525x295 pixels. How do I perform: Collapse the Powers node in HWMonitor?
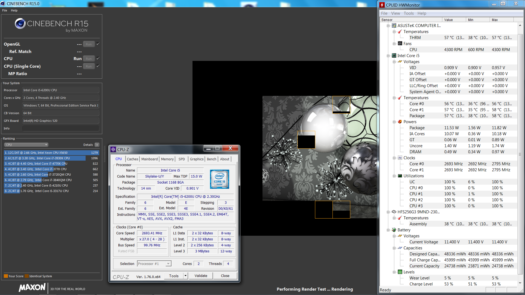click(x=394, y=122)
